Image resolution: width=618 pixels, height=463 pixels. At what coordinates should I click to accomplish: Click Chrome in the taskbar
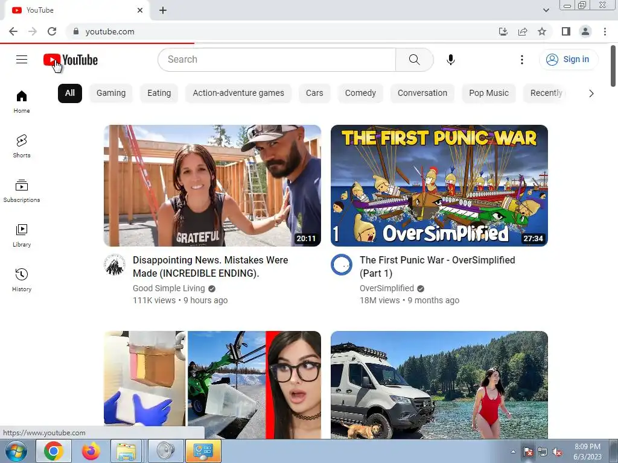[54, 451]
